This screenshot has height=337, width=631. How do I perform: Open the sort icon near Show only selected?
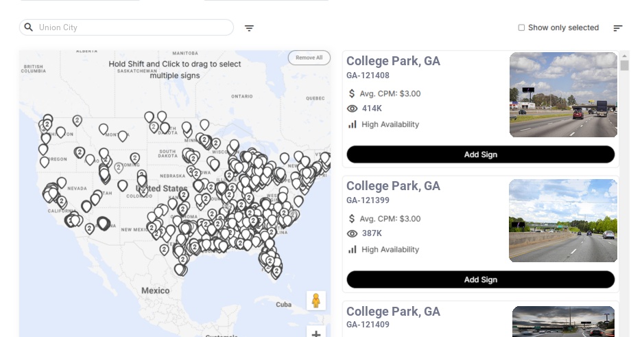tap(618, 28)
